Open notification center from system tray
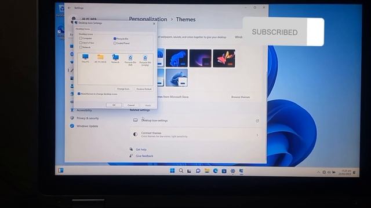The image size is (371, 208). 354,173
